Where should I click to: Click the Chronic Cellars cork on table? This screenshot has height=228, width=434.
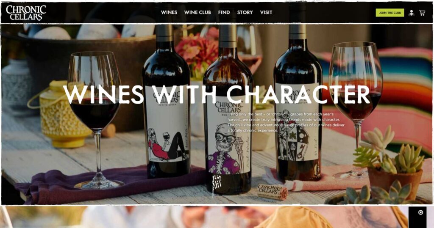[x=273, y=192]
